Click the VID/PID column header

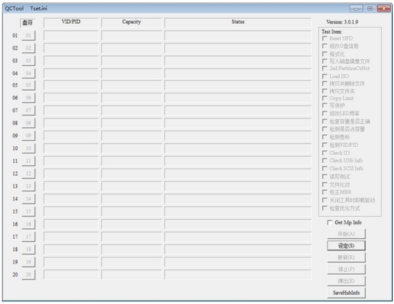tap(71, 22)
